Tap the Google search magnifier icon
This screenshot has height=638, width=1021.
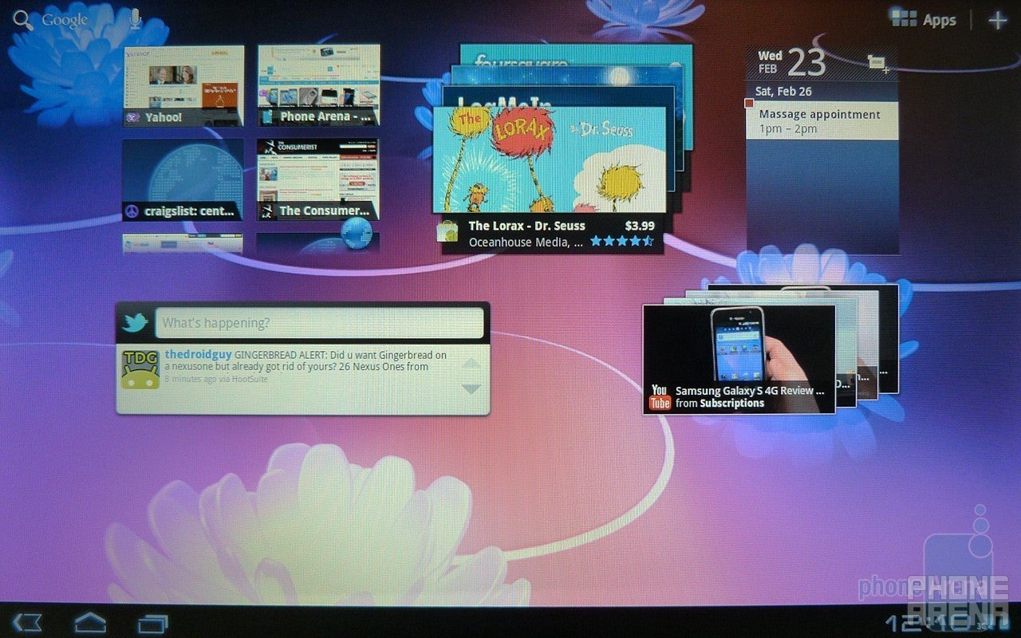23,20
